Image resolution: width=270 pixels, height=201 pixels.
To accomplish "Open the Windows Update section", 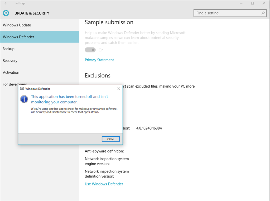I will [x=40, y=25].
